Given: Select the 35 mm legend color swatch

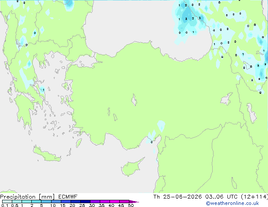Looking at the screenshot, I should click(104, 202).
